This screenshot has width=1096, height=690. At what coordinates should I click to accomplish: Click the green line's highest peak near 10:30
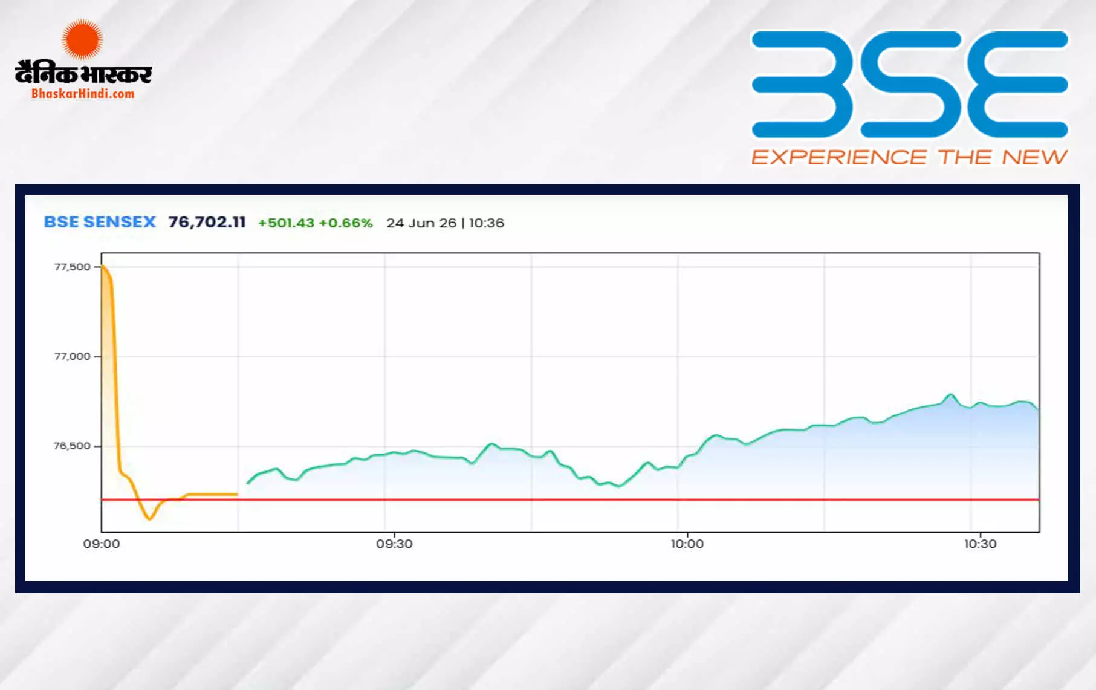950,395
